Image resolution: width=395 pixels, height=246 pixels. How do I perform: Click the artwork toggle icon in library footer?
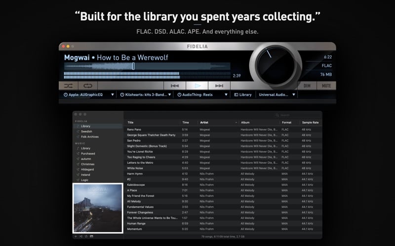[91, 237]
